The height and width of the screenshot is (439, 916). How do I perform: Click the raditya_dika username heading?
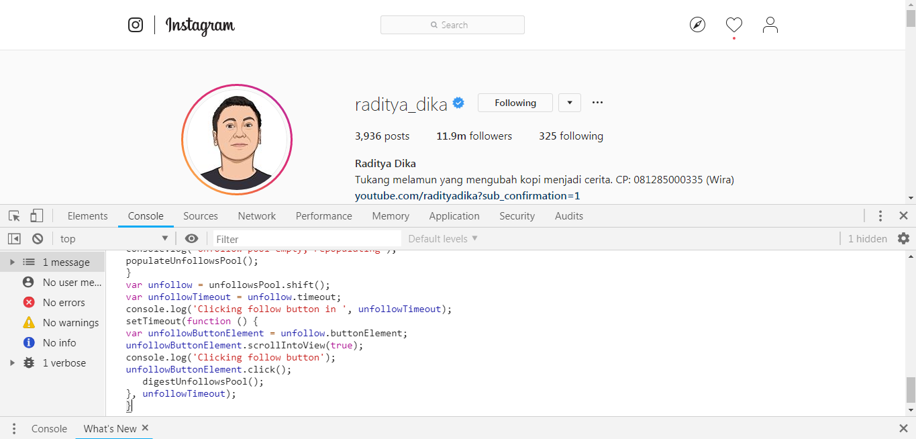(401, 104)
